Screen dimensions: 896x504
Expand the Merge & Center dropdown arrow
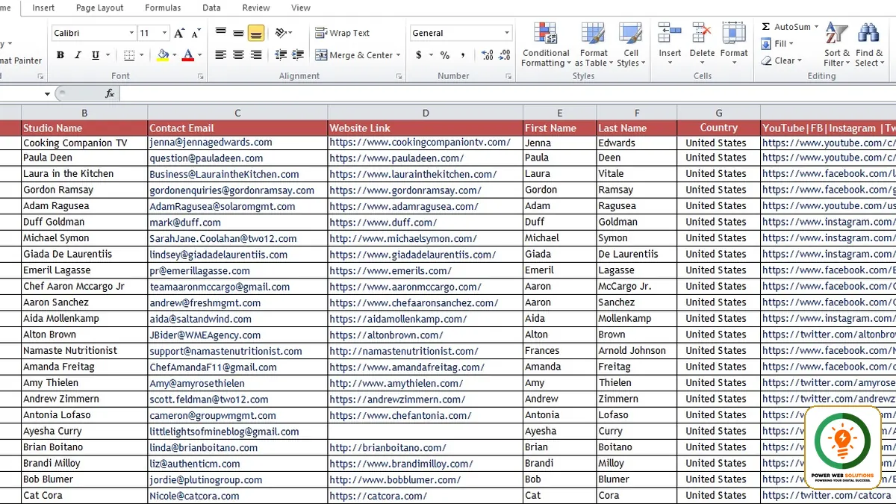click(398, 55)
